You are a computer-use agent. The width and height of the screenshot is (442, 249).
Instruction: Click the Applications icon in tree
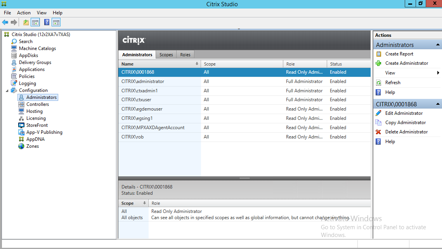(x=14, y=69)
